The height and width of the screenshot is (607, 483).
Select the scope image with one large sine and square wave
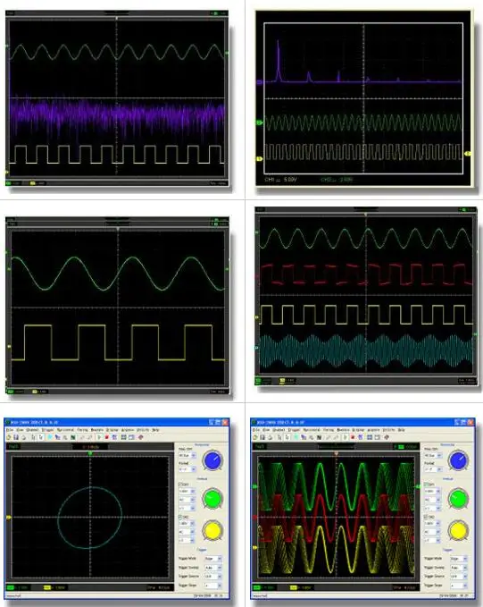pos(118,306)
